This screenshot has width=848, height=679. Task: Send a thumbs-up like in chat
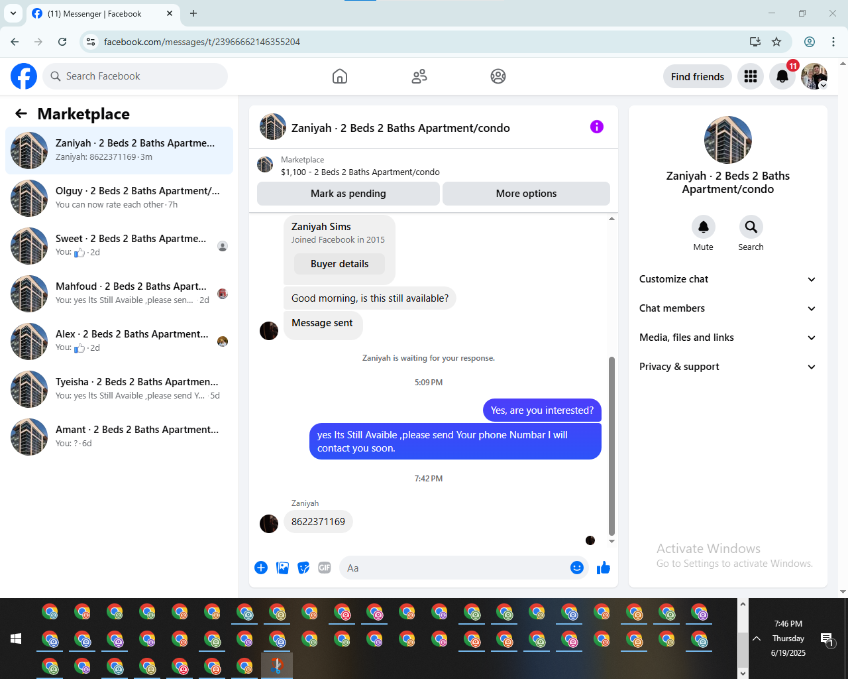(x=604, y=568)
